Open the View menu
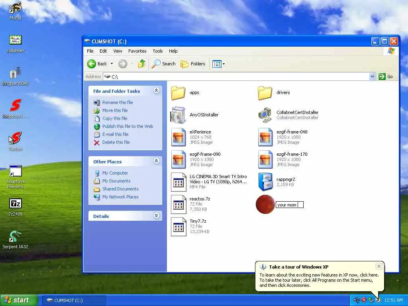The image size is (408, 306). point(118,51)
